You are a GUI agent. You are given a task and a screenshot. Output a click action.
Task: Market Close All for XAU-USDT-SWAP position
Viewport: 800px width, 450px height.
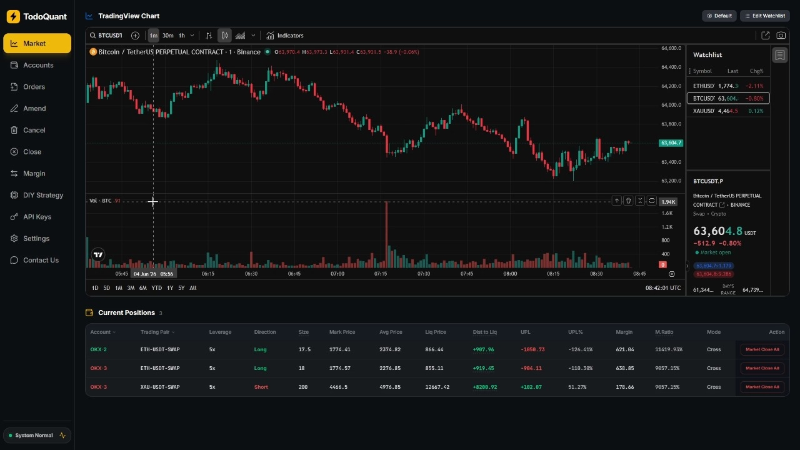click(x=762, y=387)
